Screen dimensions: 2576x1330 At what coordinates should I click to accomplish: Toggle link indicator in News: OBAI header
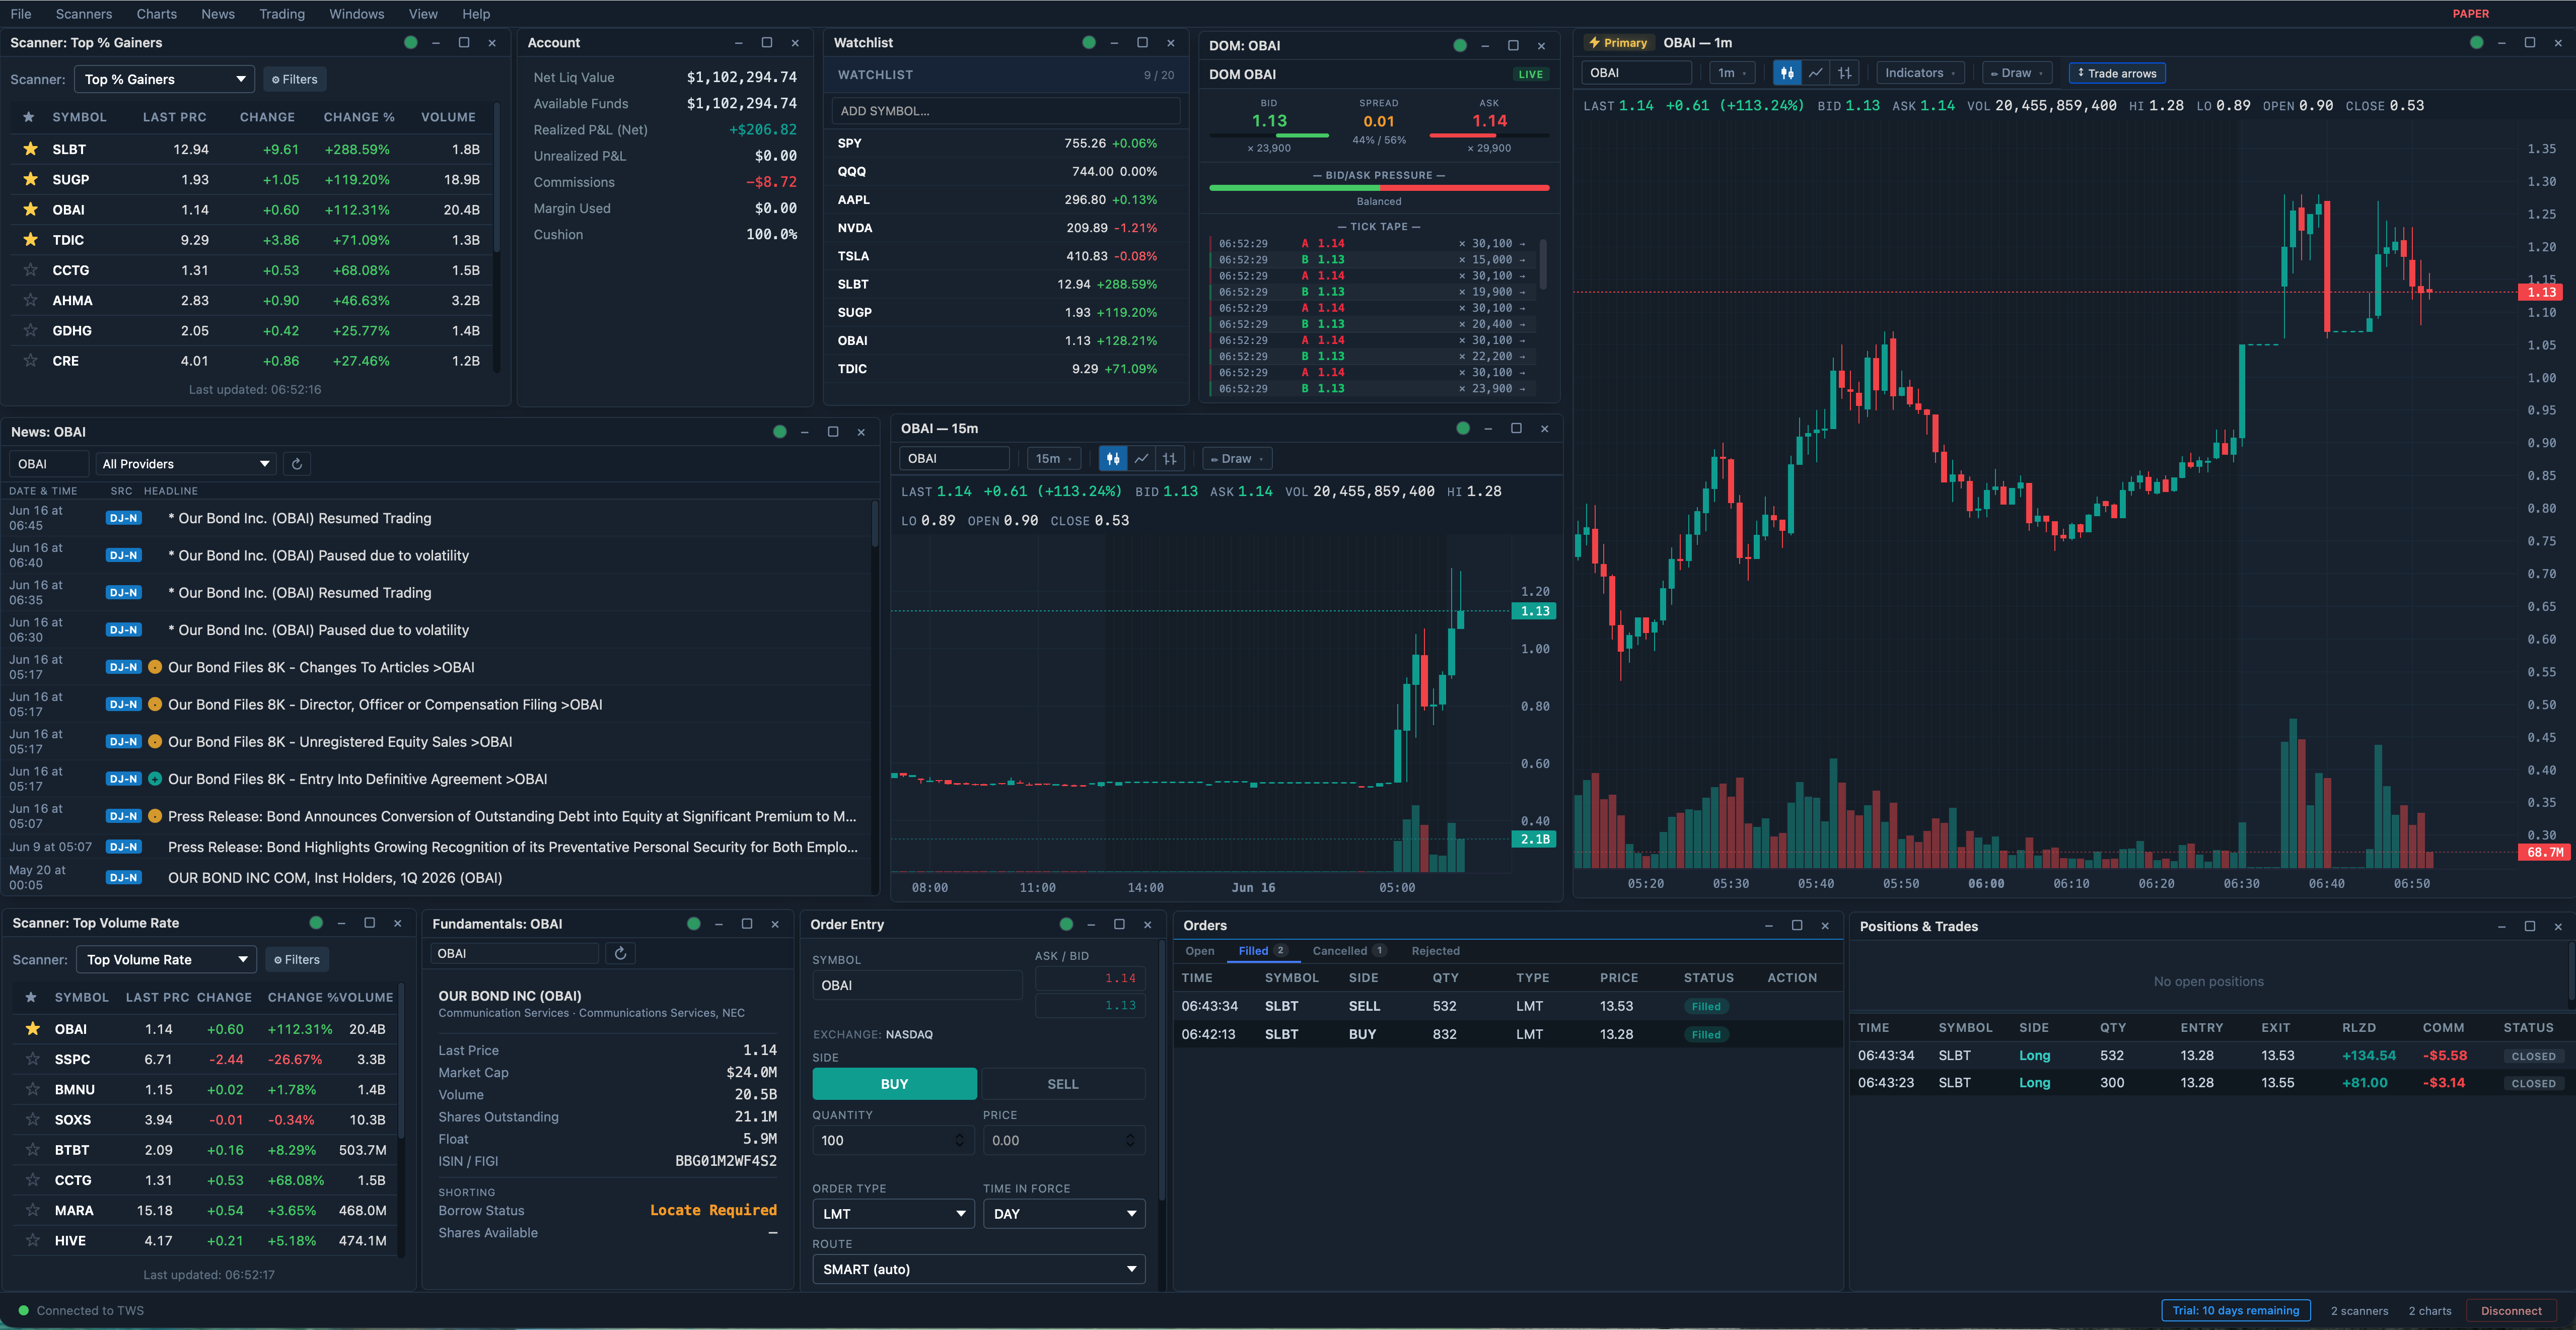click(780, 432)
